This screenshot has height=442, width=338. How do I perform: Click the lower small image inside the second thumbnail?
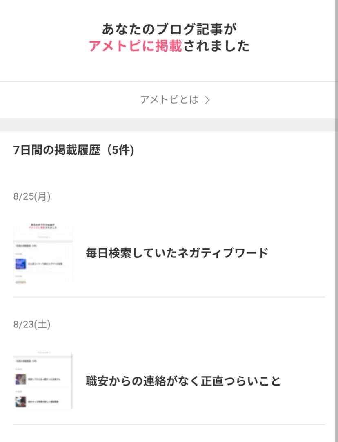coord(20,401)
